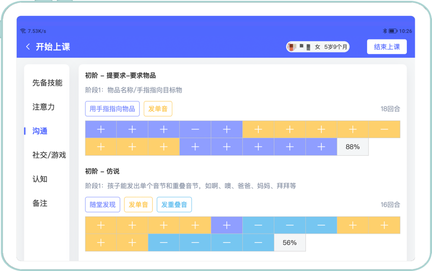
Task: Go to the 社交/游戏 sidebar tab
Action: pos(49,155)
